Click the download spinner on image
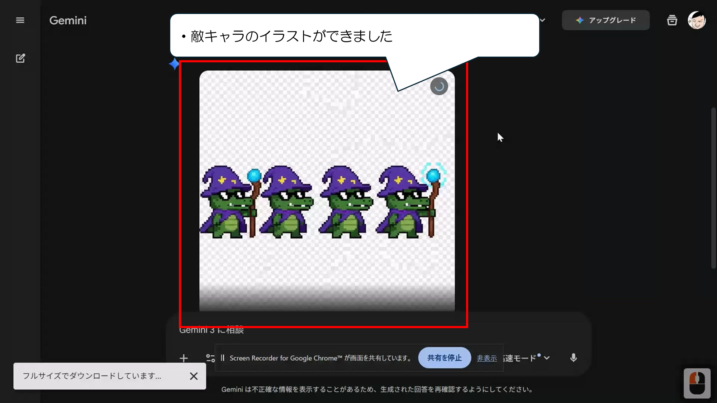This screenshot has height=403, width=717. pyautogui.click(x=439, y=86)
